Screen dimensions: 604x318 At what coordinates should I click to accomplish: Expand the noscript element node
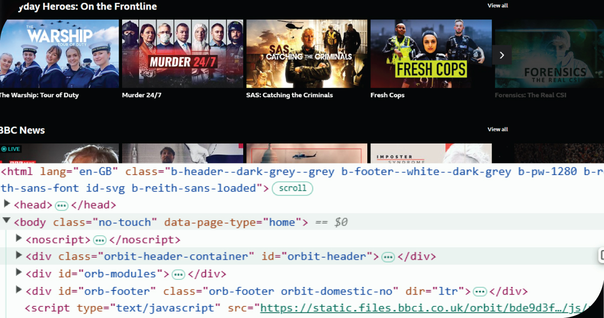click(x=19, y=238)
